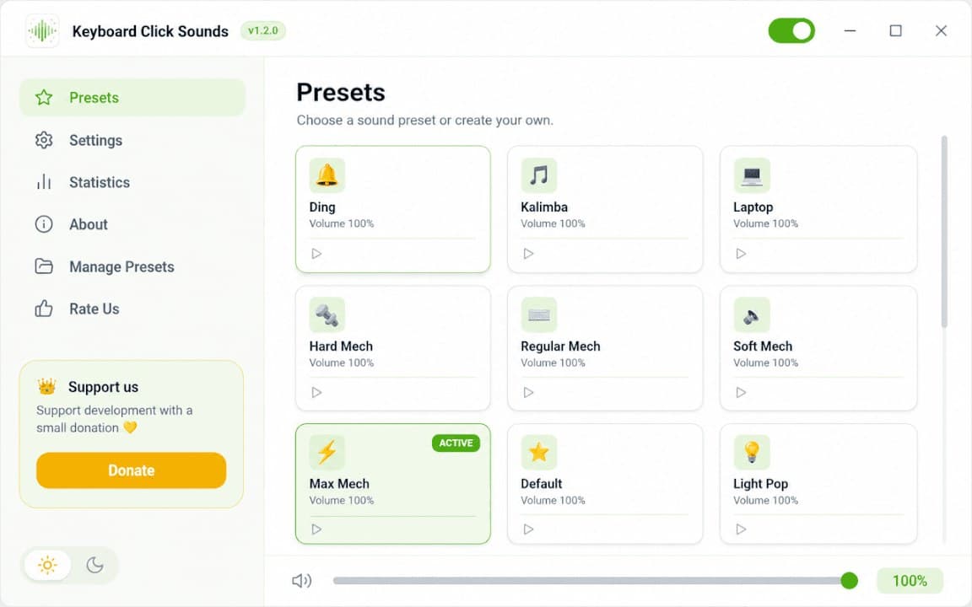Play the Max Mech preview
Viewport: 972px width, 607px height.
316,529
